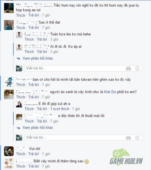Open blue monster avatar commenter profile

tap(9, 82)
